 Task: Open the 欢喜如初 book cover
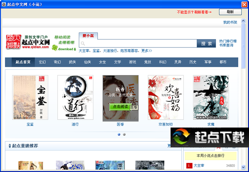[x=166, y=98]
